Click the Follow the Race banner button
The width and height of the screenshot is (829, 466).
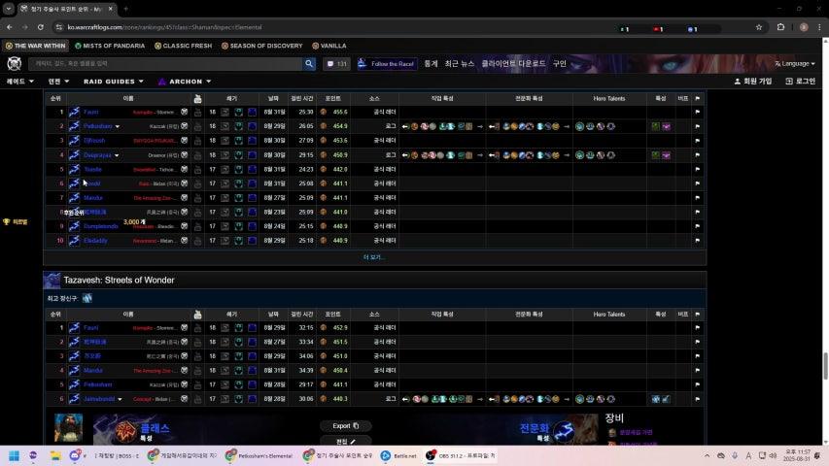[x=387, y=64]
